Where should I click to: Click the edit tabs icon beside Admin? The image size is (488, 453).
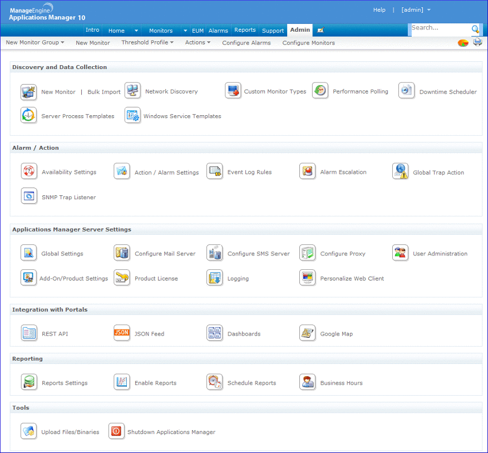tap(321, 30)
